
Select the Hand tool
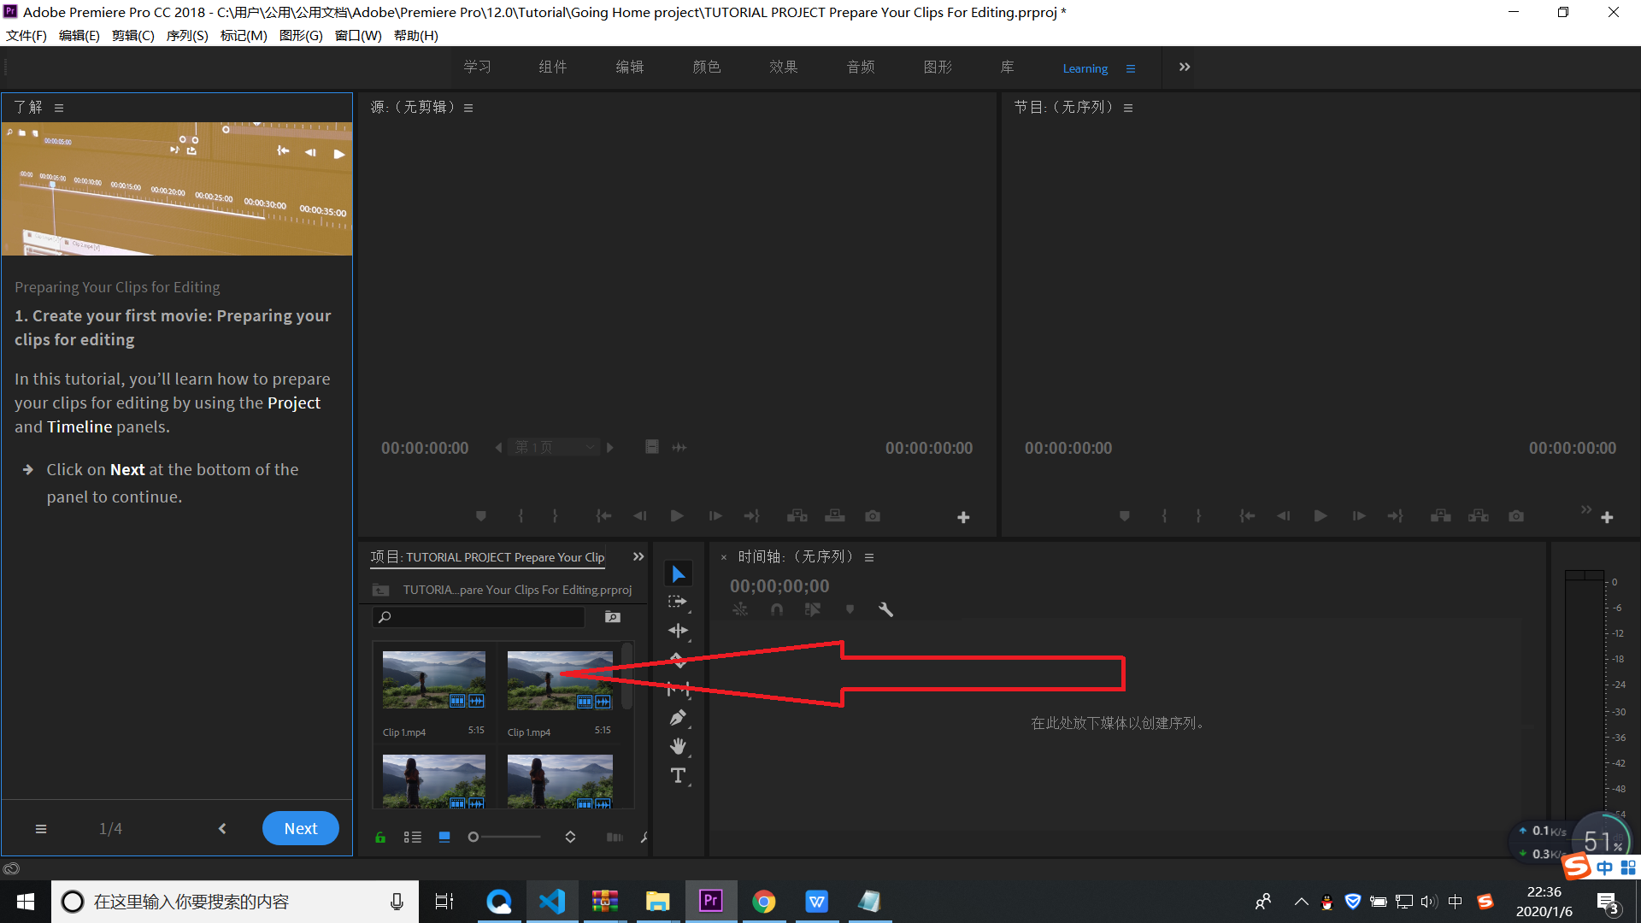click(x=678, y=746)
